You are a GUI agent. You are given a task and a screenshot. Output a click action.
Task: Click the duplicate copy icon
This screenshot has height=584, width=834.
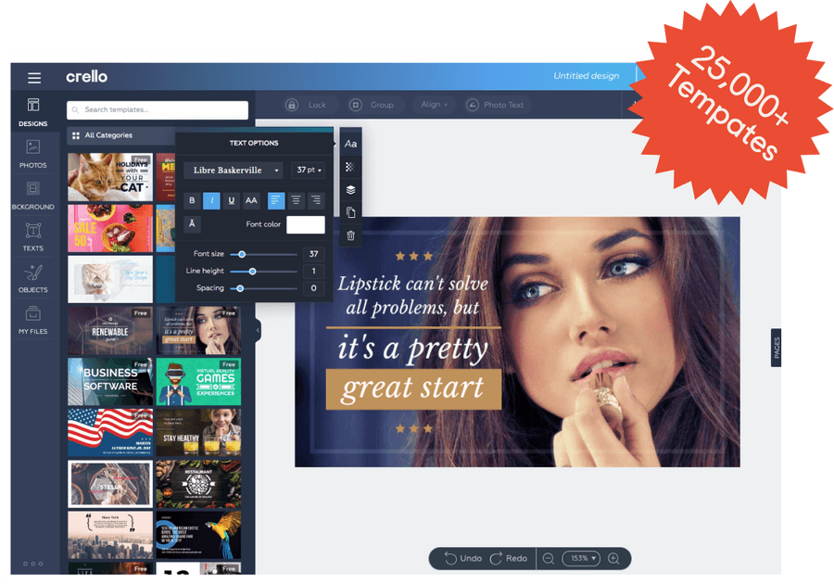coord(350,212)
